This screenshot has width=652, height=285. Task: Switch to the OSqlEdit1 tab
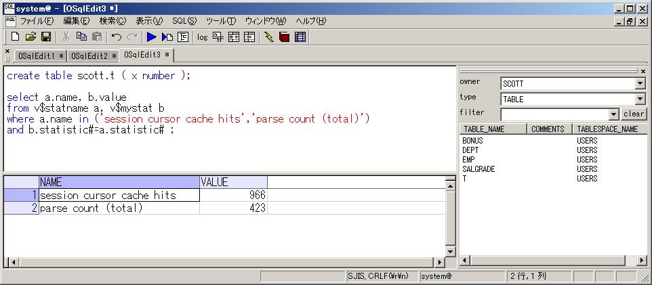click(40, 56)
